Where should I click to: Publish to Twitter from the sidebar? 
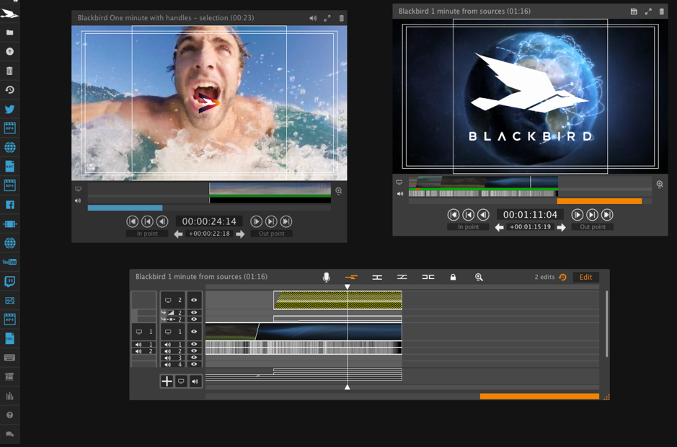click(x=9, y=109)
